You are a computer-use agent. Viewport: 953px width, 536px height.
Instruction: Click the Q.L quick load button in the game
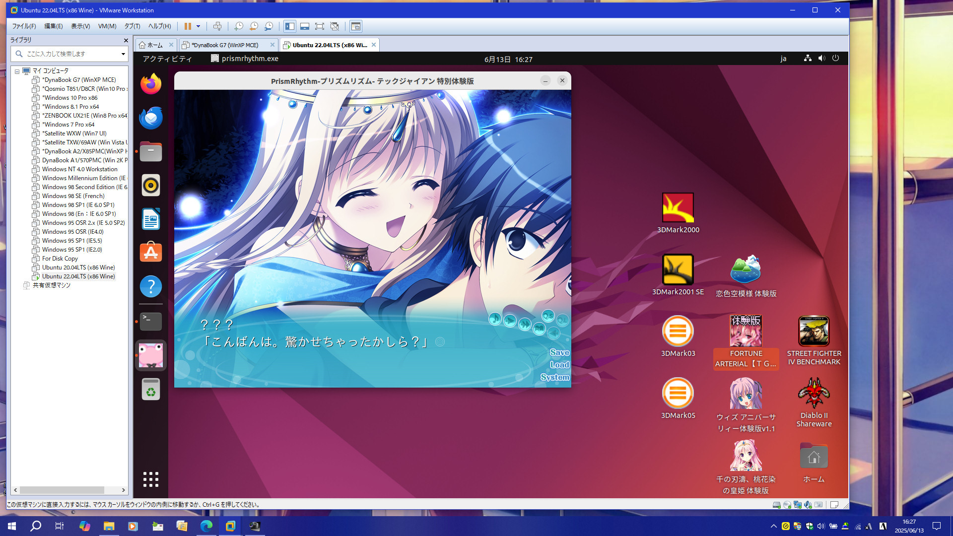[562, 320]
